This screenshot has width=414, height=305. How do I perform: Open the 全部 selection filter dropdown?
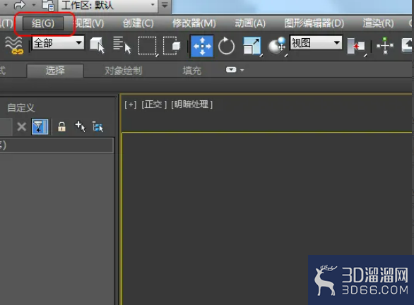click(x=58, y=42)
